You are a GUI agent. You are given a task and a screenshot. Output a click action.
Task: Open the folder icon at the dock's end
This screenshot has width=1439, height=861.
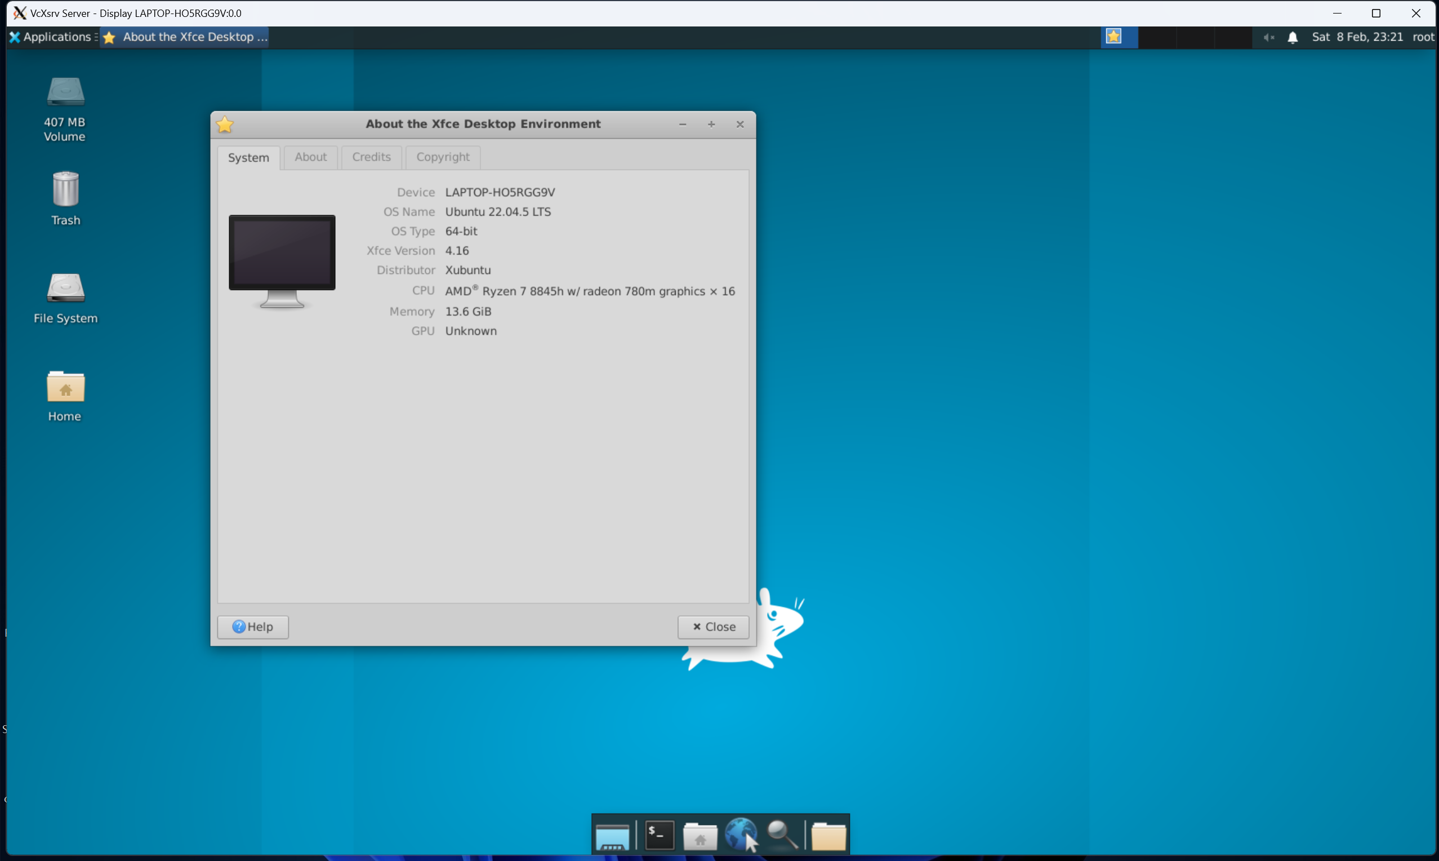pos(828,836)
